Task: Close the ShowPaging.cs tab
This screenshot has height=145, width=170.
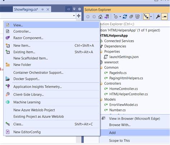Action: 48,9
